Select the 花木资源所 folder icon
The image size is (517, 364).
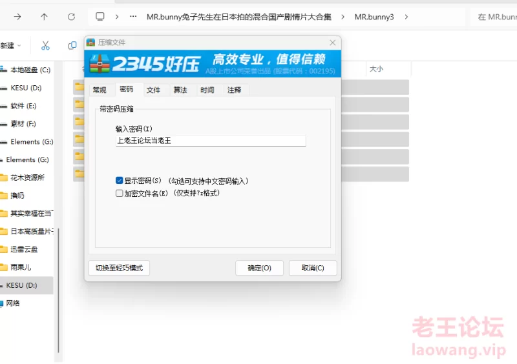[x=4, y=177]
